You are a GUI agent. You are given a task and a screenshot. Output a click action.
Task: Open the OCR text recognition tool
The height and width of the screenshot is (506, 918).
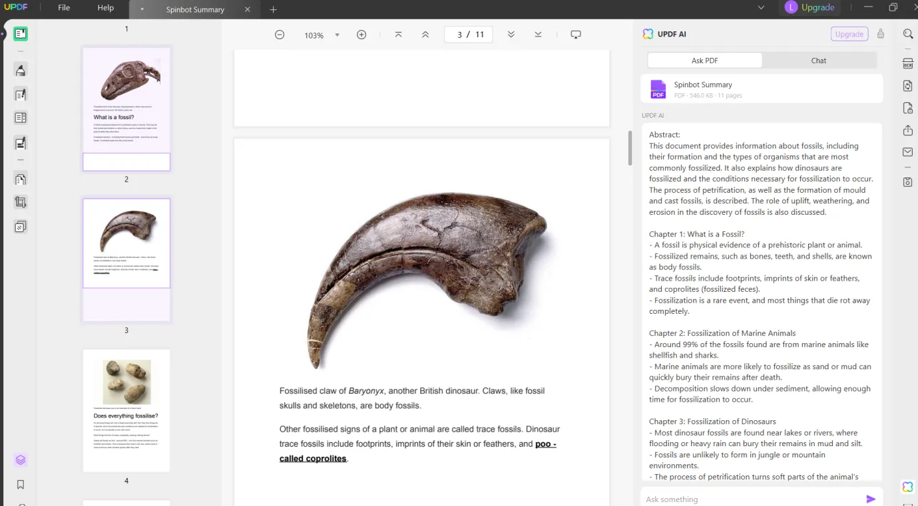click(x=907, y=64)
